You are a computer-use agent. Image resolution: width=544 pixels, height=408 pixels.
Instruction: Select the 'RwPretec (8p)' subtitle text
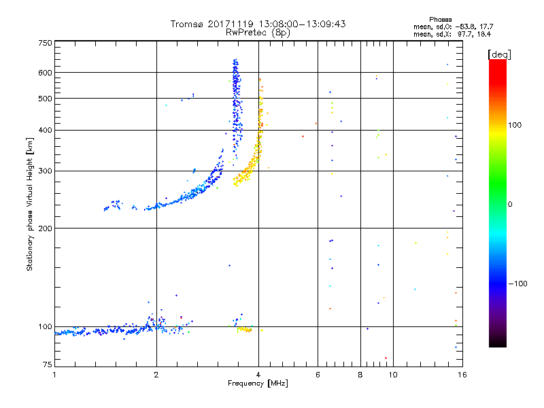coord(258,33)
